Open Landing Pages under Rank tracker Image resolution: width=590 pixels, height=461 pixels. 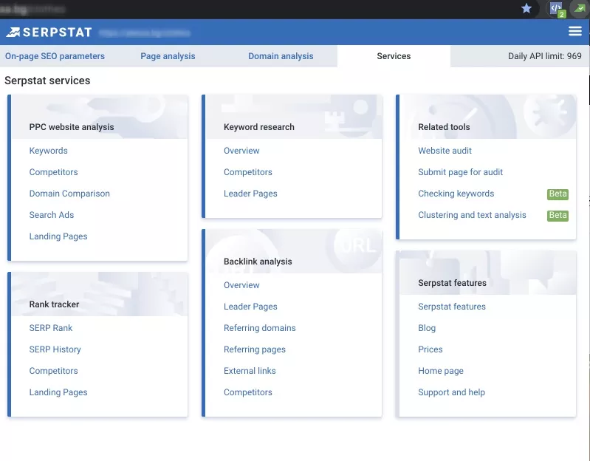click(x=58, y=392)
